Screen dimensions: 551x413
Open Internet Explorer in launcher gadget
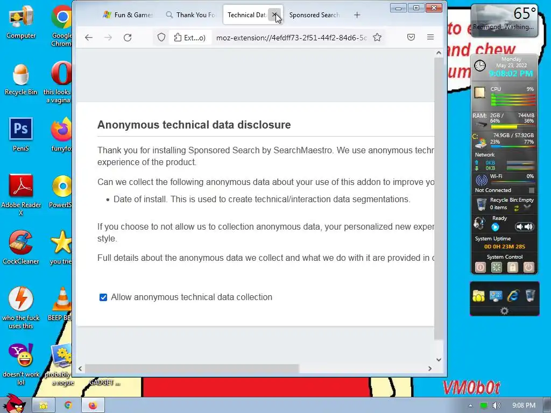513,296
